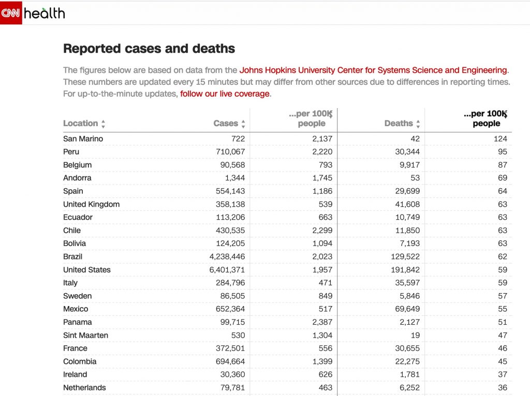Click Italy deaths value 35,597

coord(408,283)
